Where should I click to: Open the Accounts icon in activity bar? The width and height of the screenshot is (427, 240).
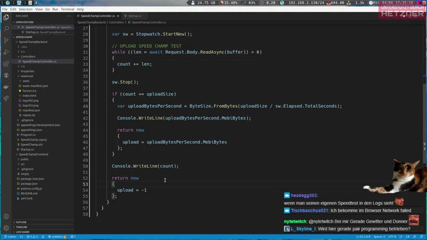[6, 217]
